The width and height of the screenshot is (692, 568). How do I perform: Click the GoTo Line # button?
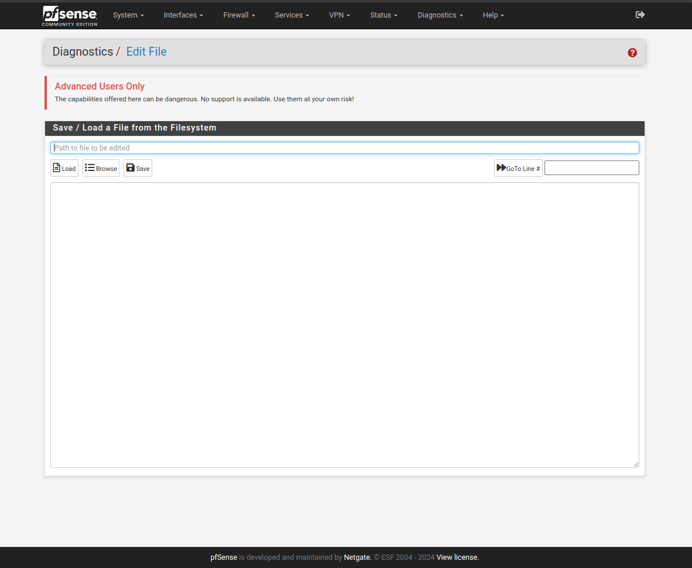(x=518, y=169)
